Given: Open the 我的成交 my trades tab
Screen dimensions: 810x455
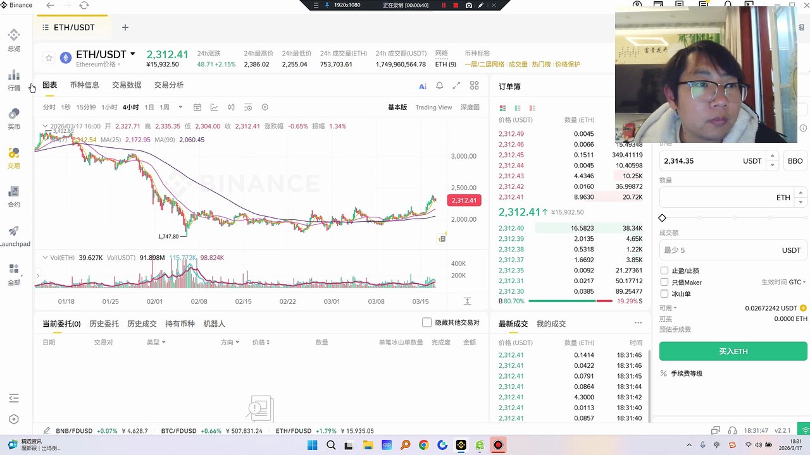Looking at the screenshot, I should [551, 324].
